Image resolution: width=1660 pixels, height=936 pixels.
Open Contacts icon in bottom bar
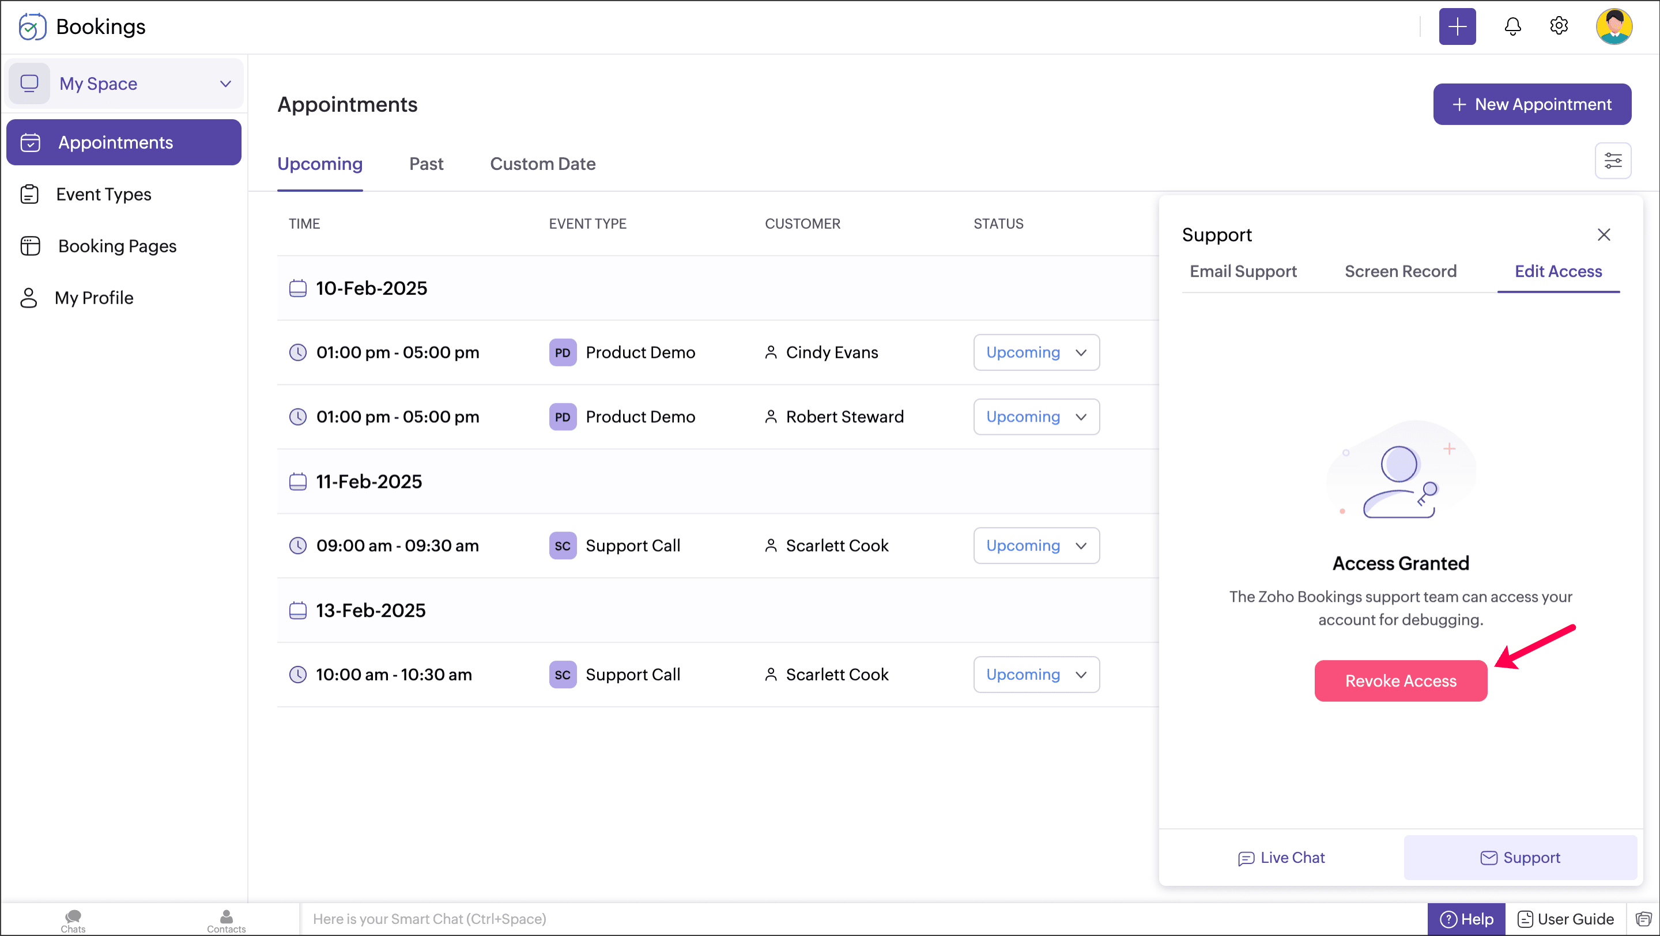(x=226, y=919)
